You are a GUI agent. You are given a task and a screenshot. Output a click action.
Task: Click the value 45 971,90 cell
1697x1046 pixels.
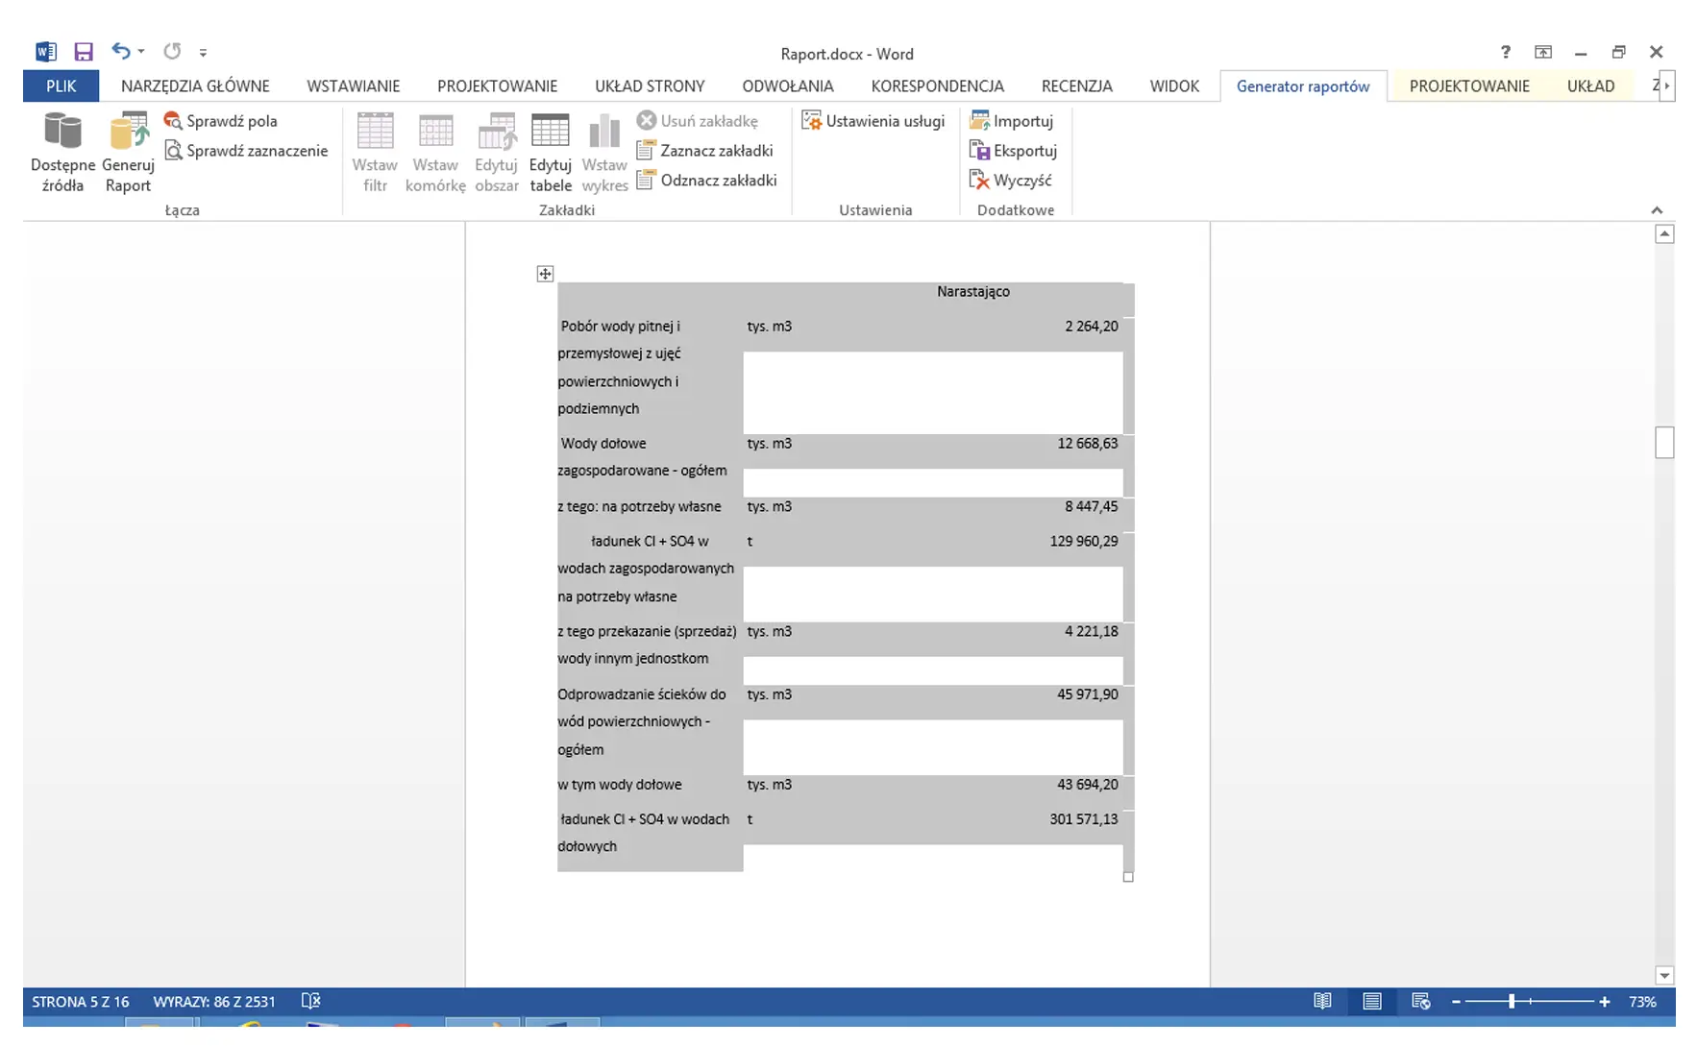click(1087, 694)
